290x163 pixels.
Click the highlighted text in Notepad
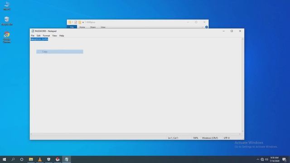[39, 39]
